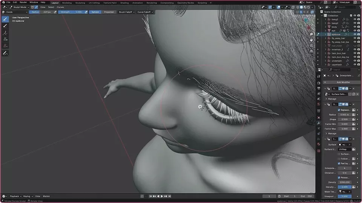Expand the twin_bun_hair outliner item
Viewport: 362px width, 203px height.
[x=325, y=53]
